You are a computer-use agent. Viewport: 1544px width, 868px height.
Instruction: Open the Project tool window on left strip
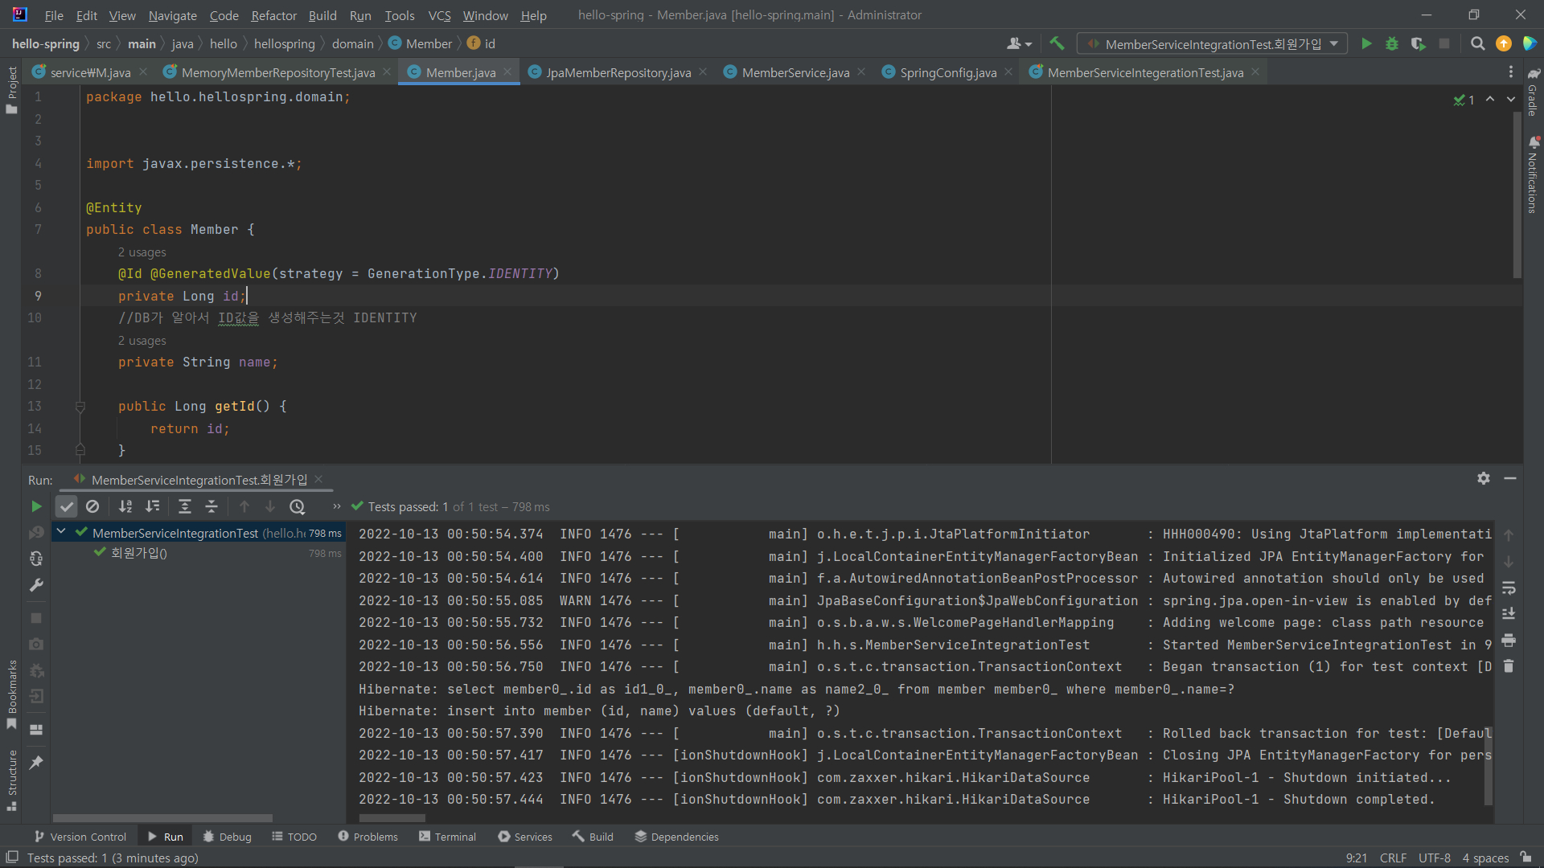point(11,90)
